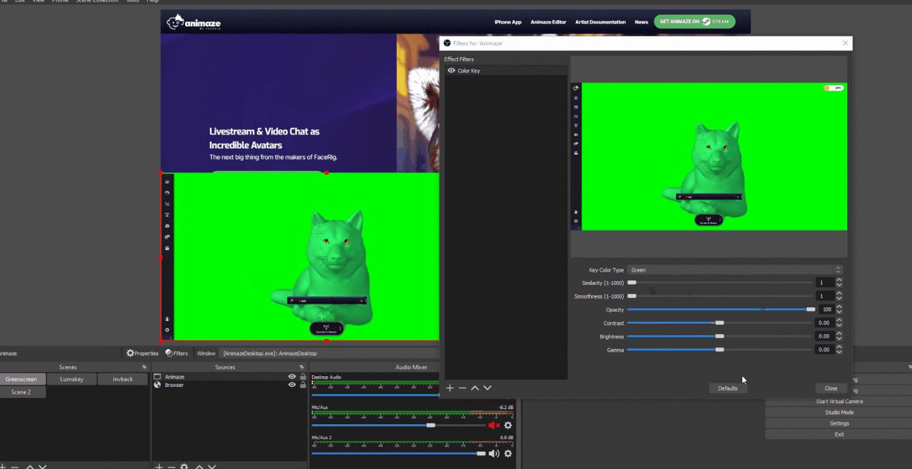Open the Key Color Type dropdown
Screen dimensions: 912x469
[x=733, y=269]
